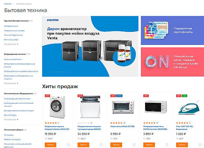This screenshot has height=148, width=204.
Task: Open the Холодильники category
Action: (x=11, y=26)
